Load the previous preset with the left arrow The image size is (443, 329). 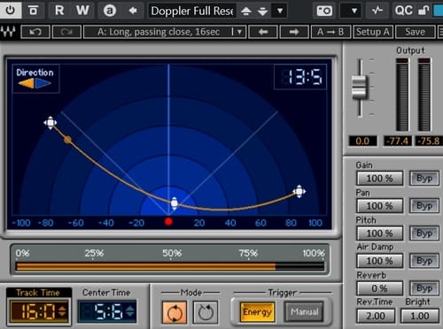click(x=263, y=32)
